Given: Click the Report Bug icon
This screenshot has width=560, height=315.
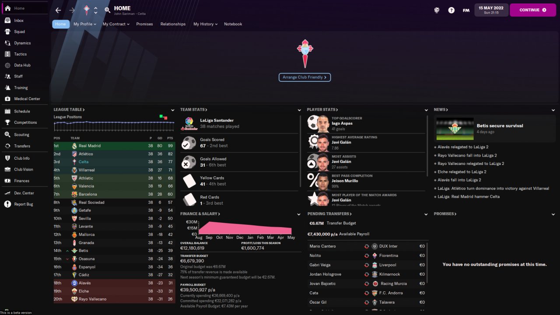Looking at the screenshot, I should (7, 204).
